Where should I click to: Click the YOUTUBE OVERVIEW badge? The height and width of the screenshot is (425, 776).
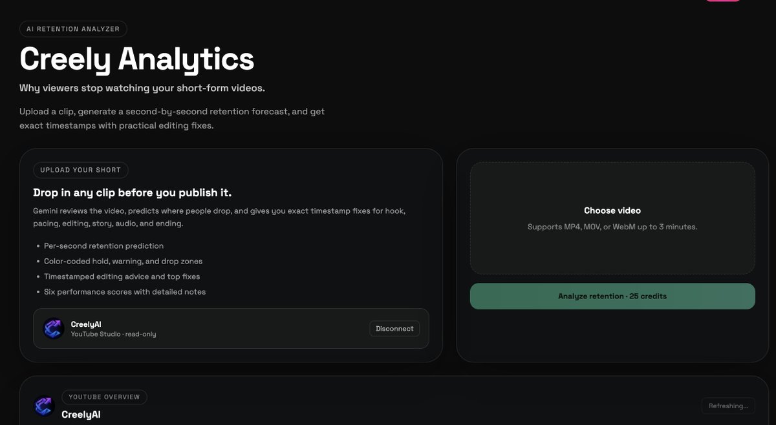click(104, 397)
